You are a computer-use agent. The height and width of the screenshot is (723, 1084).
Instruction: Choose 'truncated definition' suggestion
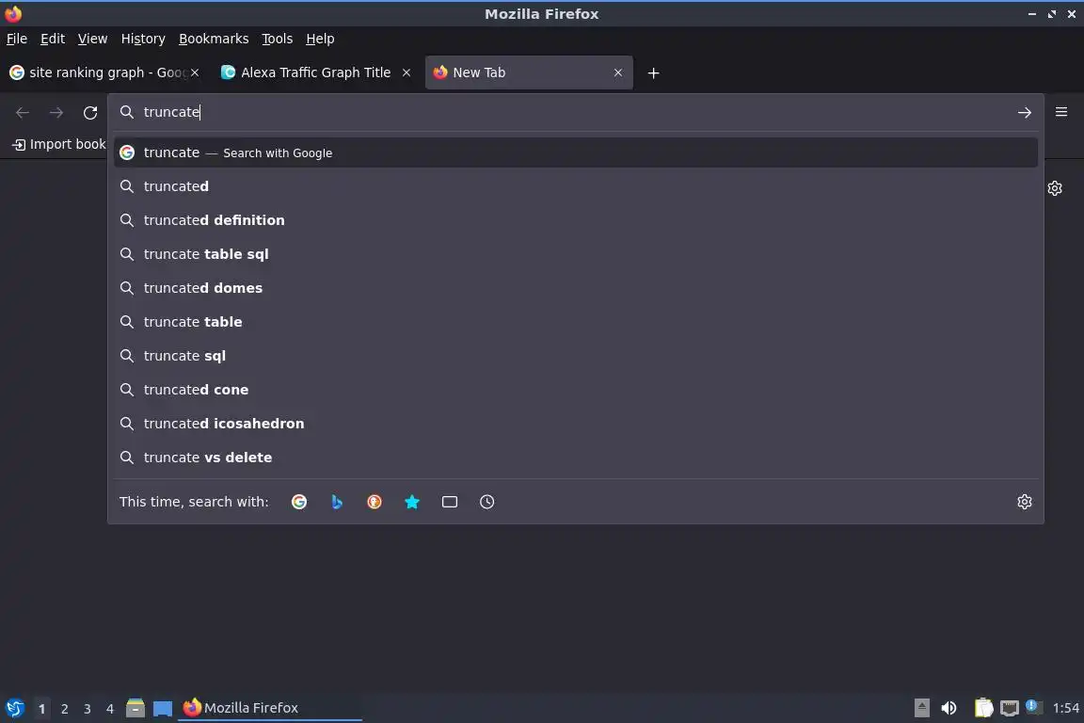click(x=575, y=220)
